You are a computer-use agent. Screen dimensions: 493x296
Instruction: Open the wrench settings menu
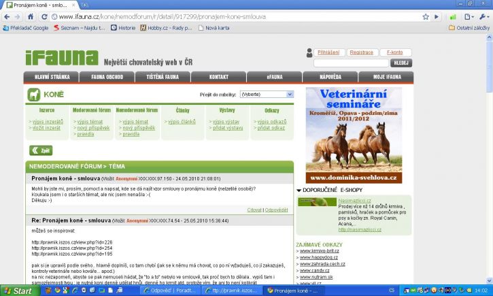click(483, 17)
